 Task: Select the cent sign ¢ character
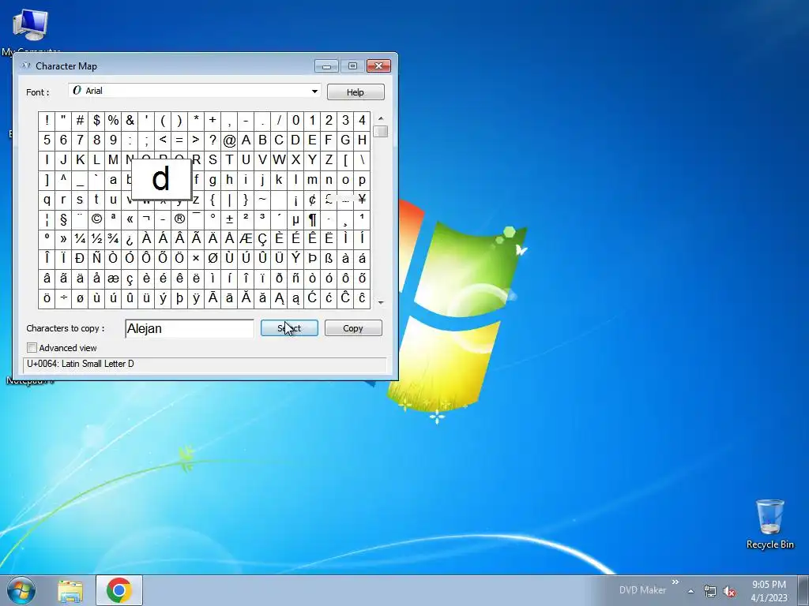coord(312,200)
